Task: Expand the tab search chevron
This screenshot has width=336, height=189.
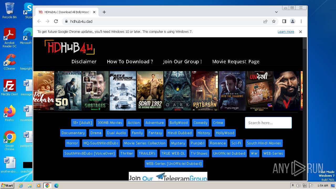Action: pyautogui.click(x=276, y=12)
